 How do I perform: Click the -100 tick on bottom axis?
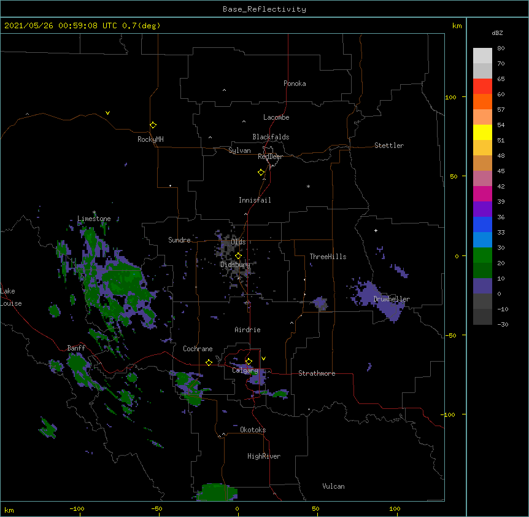(x=77, y=508)
